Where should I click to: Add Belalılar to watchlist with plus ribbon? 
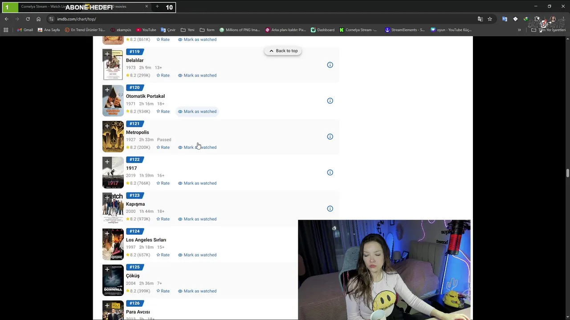tap(107, 54)
